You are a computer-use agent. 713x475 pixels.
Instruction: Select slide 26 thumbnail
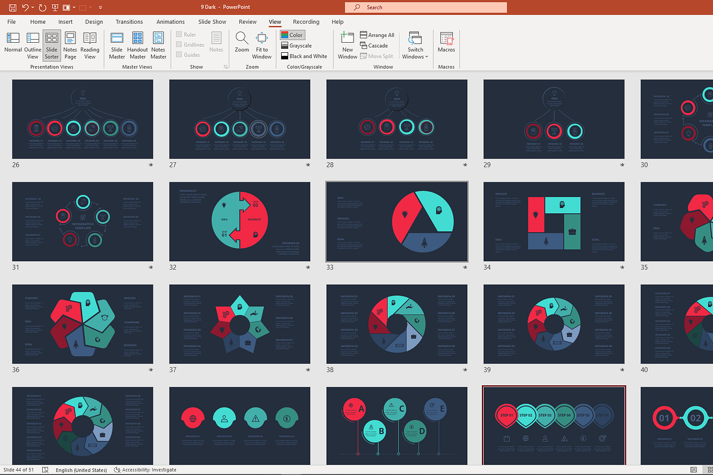pos(83,119)
